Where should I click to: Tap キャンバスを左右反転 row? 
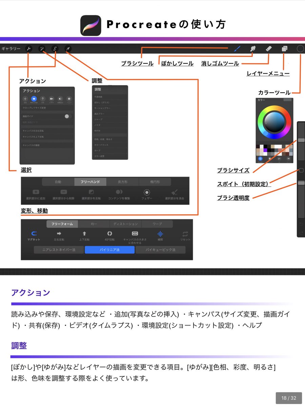[x=47, y=131]
